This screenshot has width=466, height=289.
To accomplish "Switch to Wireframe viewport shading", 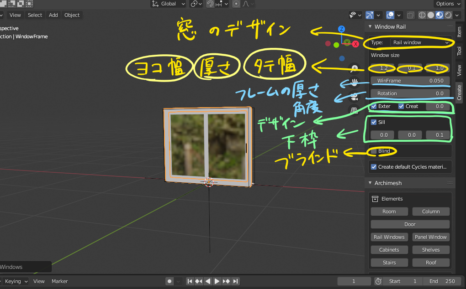I will 422,14.
